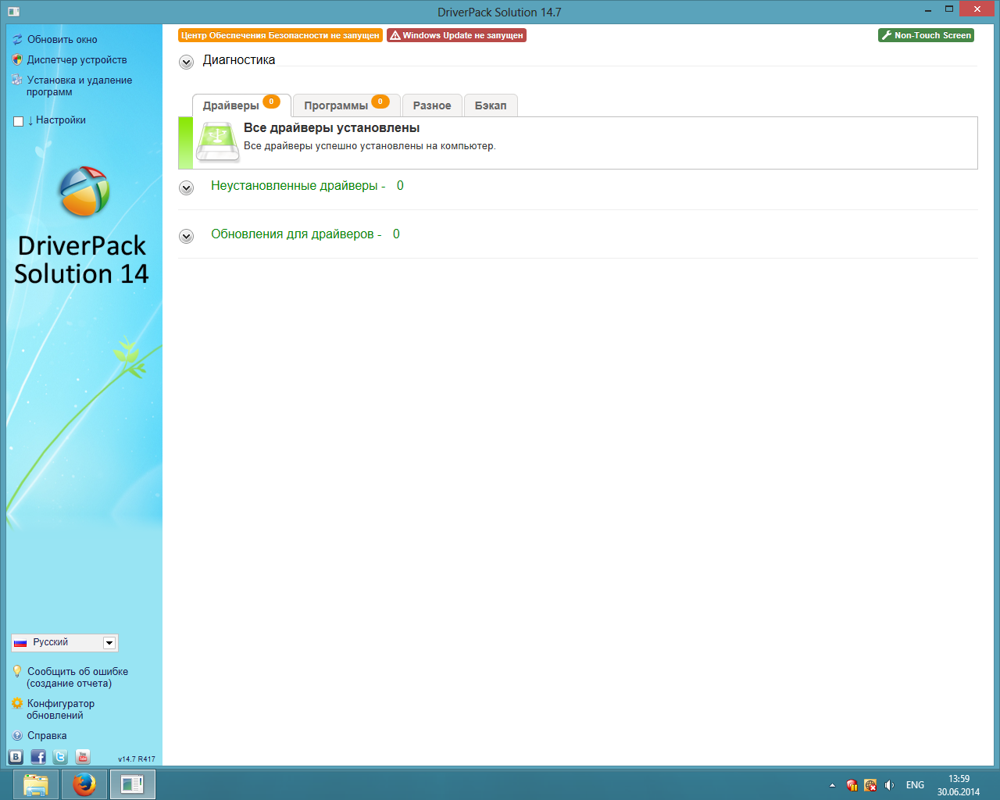The image size is (1000, 800).
Task: Open the Справка link
Action: click(47, 735)
